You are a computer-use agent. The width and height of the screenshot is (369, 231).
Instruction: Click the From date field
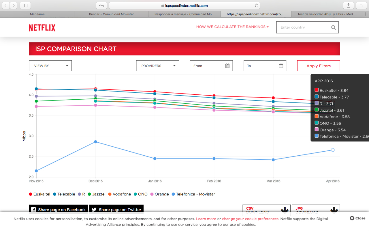pyautogui.click(x=211, y=66)
